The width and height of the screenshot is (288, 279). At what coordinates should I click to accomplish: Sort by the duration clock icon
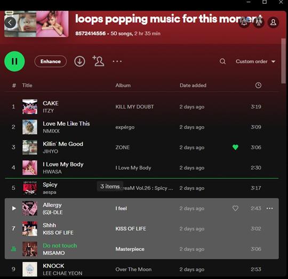(259, 85)
